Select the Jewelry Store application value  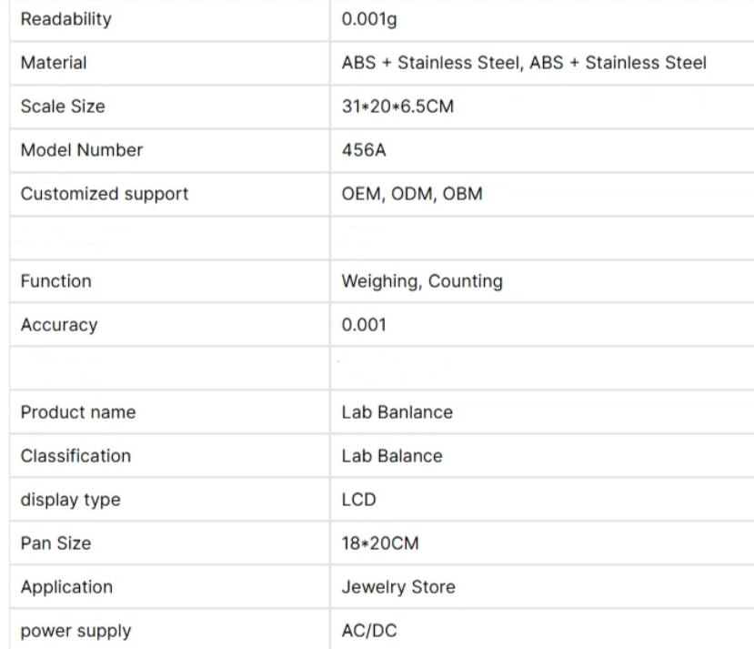(x=398, y=587)
